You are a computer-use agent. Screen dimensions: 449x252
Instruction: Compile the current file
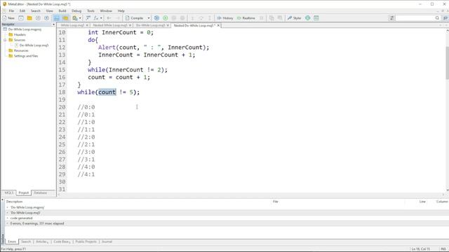pyautogui.click(x=134, y=18)
